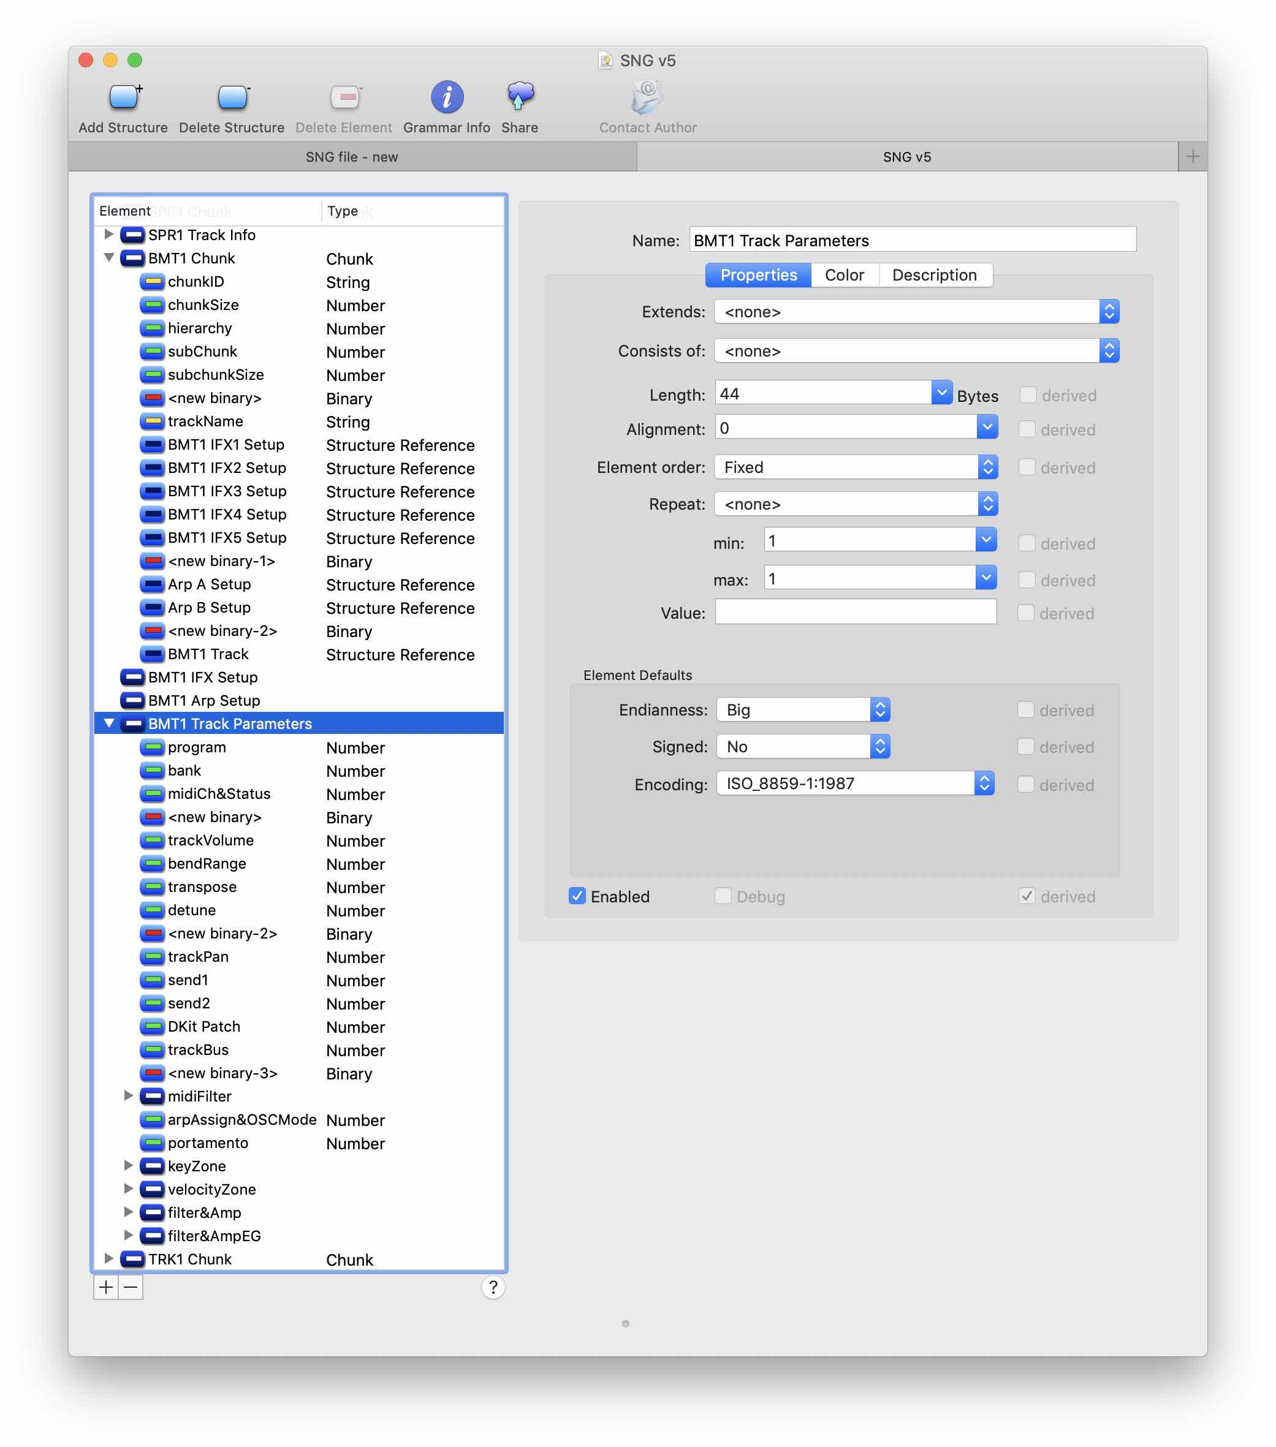Switch to the SNG file - new tab
Image resolution: width=1276 pixels, height=1447 pixels.
coord(352,156)
